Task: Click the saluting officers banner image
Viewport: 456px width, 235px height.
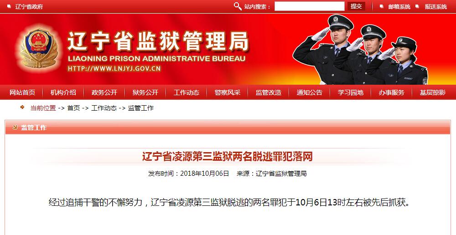Action: click(x=360, y=49)
